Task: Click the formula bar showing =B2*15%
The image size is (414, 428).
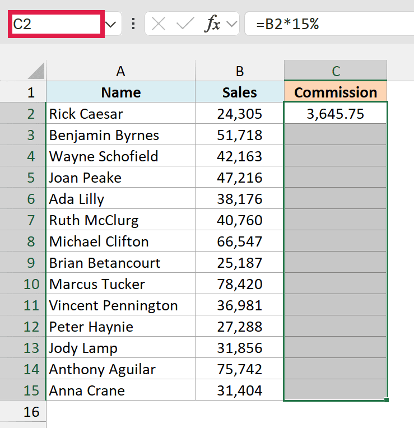Action: 329,24
